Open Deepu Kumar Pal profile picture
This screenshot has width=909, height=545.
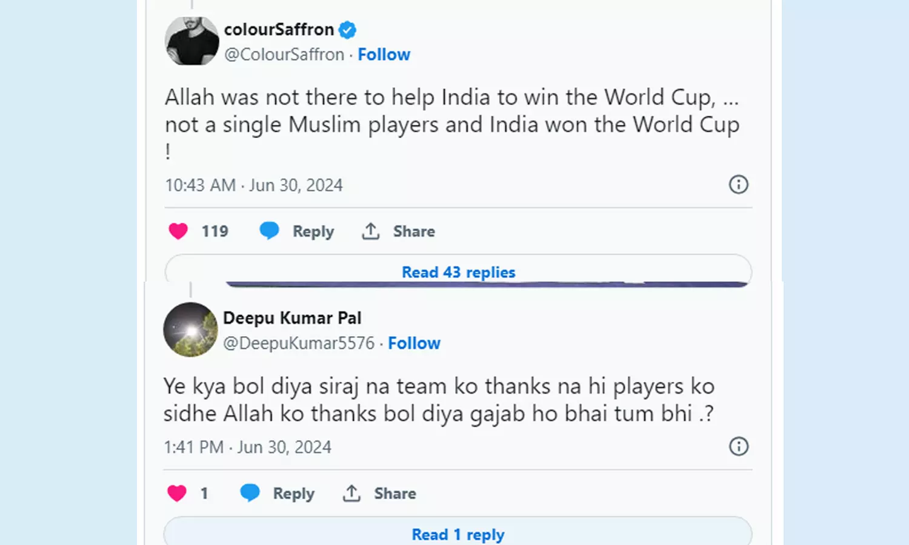190,329
